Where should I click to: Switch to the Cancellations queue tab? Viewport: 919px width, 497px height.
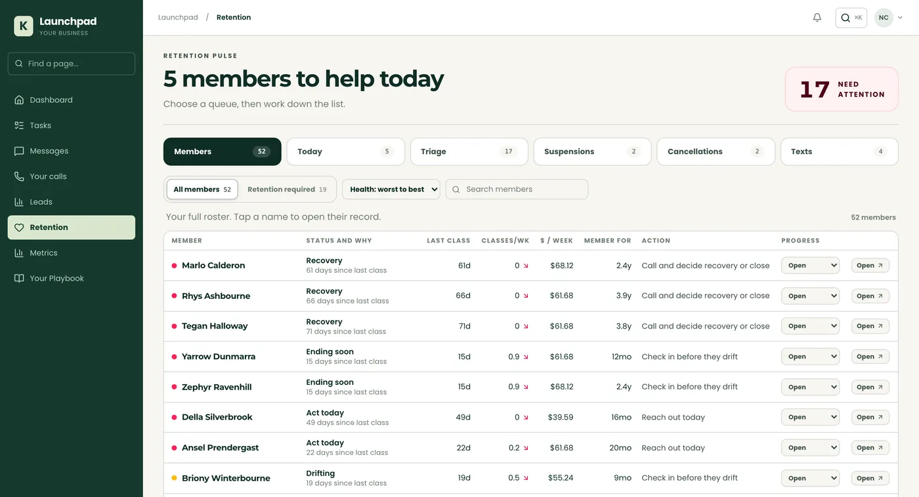click(716, 151)
